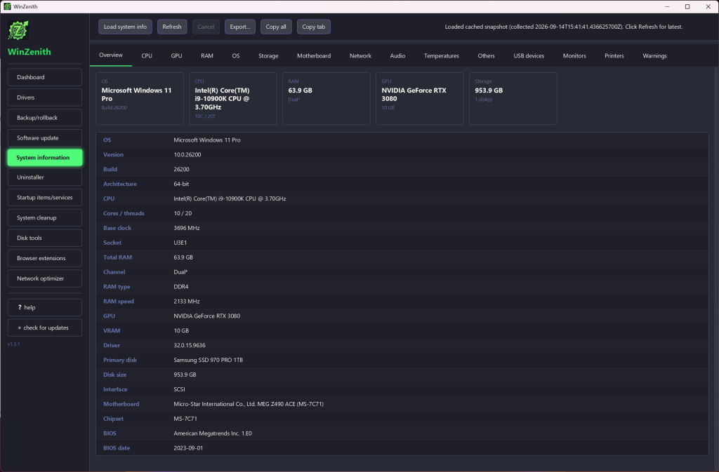This screenshot has width=719, height=472.
Task: Open the Audio tab
Action: click(x=397, y=56)
